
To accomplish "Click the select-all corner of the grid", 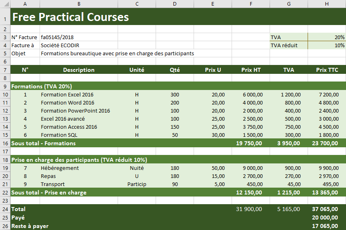I will click(5, 4).
